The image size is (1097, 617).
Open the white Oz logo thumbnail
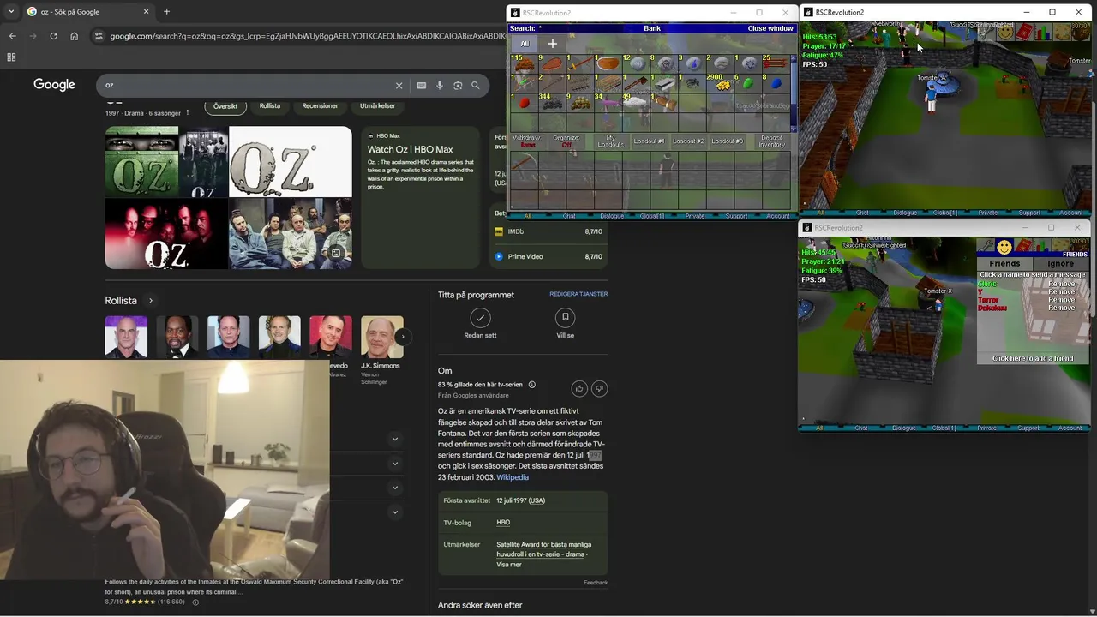(x=290, y=162)
